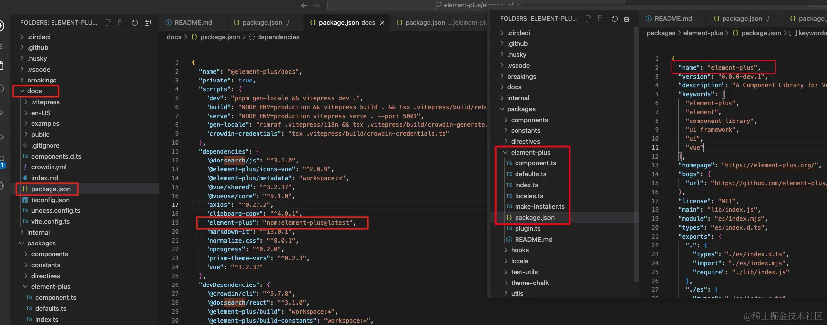827x325 pixels.
Task: Collapse all folders in right window explorer
Action: click(627, 19)
